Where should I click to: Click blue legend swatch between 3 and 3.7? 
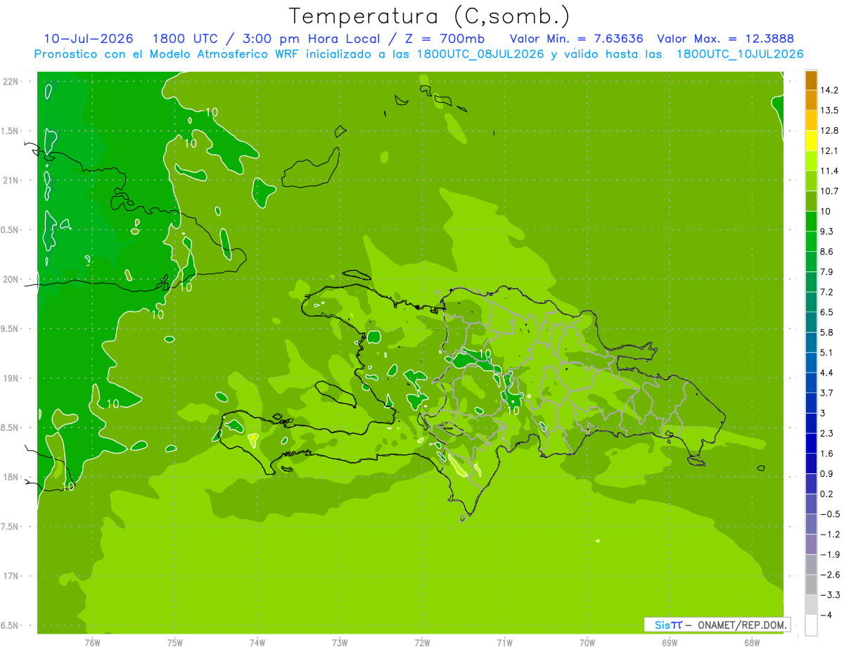[x=811, y=403]
